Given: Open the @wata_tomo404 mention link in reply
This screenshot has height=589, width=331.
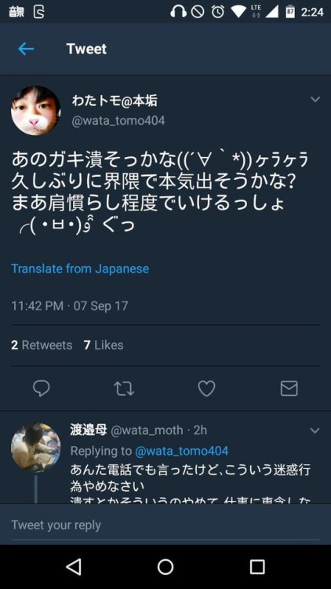Looking at the screenshot, I should (181, 451).
